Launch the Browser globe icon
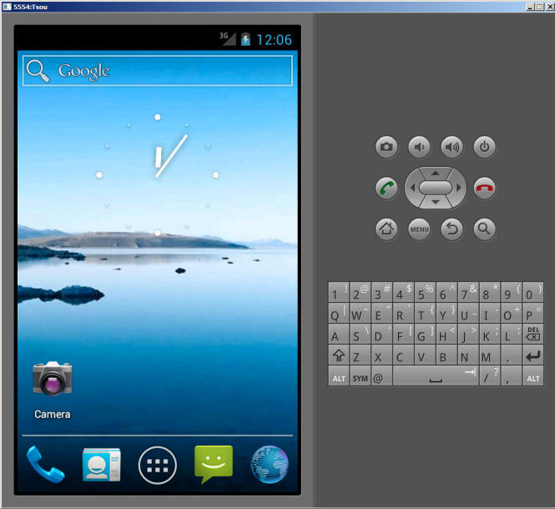The image size is (555, 509). 270,465
